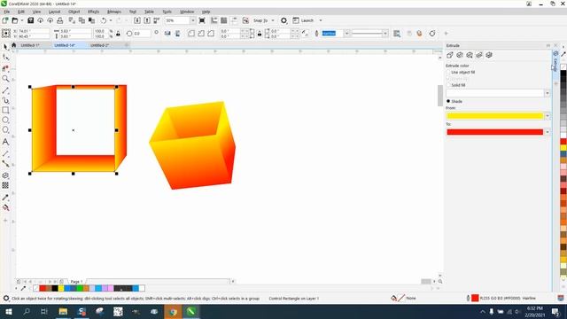This screenshot has width=567, height=319.
Task: Select the Color Eyedropper tool
Action: (x=5, y=198)
